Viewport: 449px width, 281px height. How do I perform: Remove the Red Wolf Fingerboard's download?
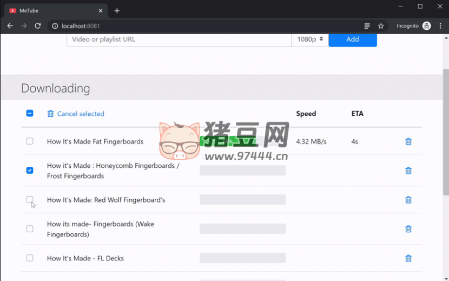(x=408, y=200)
